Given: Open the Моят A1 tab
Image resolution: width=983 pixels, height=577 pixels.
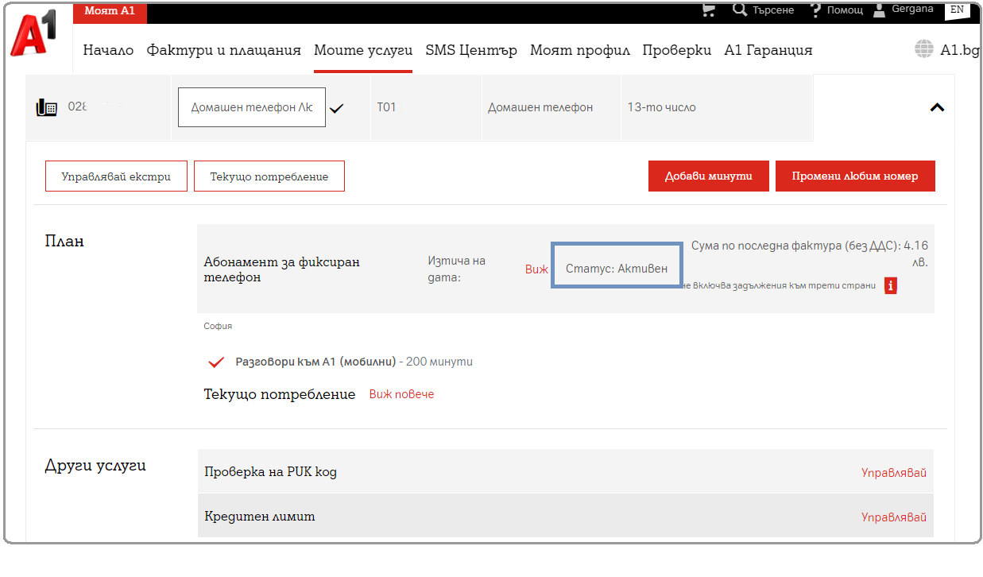Looking at the screenshot, I should pyautogui.click(x=110, y=11).
